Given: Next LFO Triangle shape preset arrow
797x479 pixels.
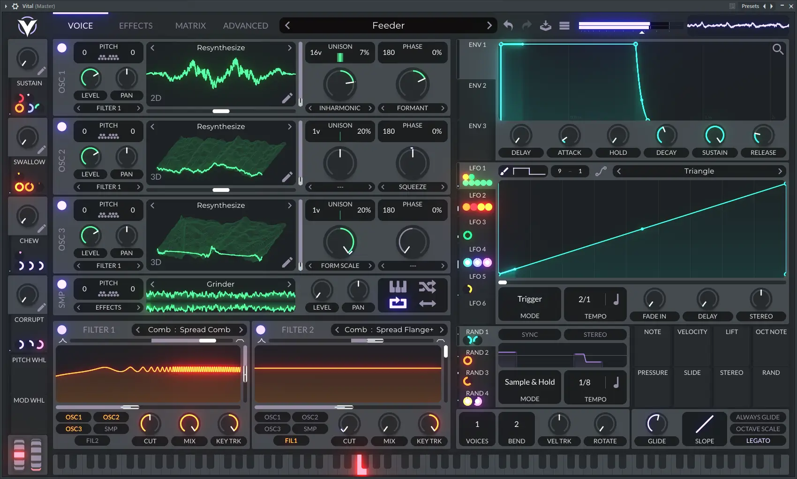Looking at the screenshot, I should (x=780, y=171).
